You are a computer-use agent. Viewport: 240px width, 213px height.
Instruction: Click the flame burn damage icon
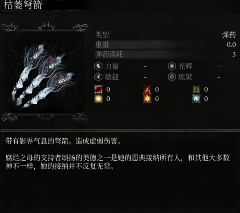[x=147, y=90]
